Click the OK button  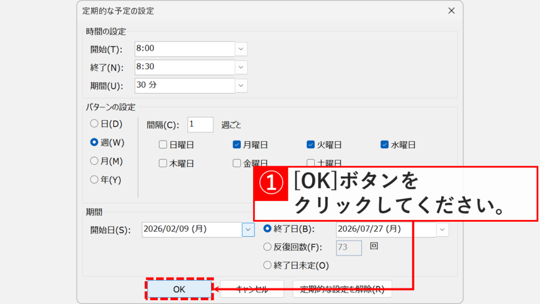coord(179,289)
